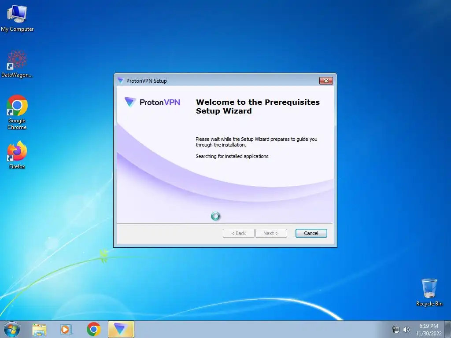The width and height of the screenshot is (451, 338).
Task: Open Windows Explorer in the taskbar
Action: [39, 329]
